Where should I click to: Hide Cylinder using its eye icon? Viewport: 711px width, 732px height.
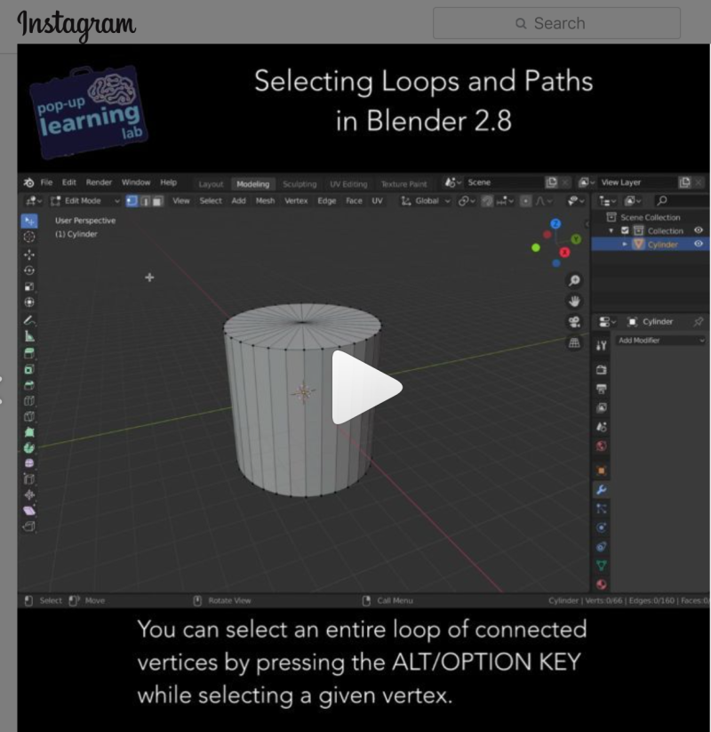point(699,244)
